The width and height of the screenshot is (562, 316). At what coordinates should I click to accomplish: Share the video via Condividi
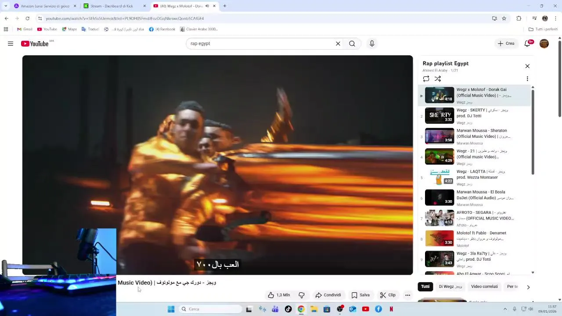[x=328, y=295]
